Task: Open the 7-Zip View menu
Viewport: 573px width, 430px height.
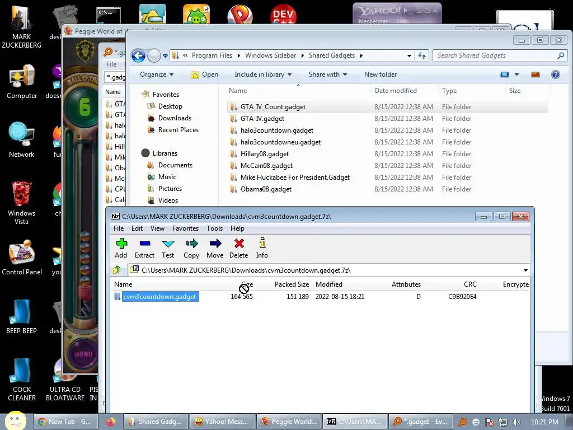Action: click(157, 228)
